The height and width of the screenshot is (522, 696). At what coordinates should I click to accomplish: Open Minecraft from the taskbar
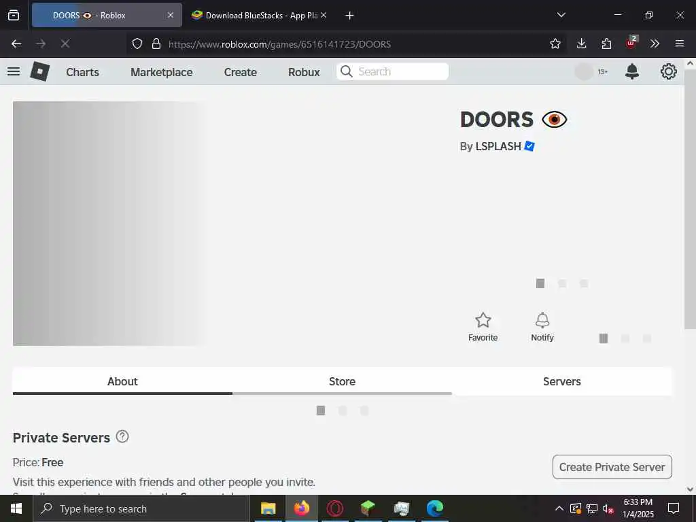(368, 508)
